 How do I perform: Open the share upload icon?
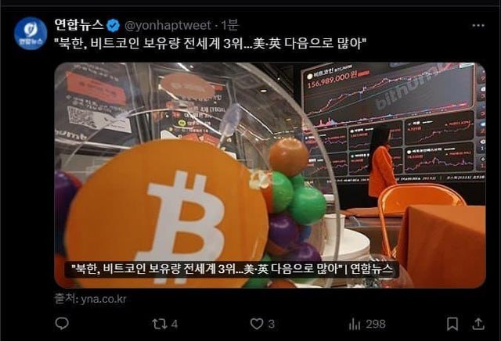(x=478, y=324)
